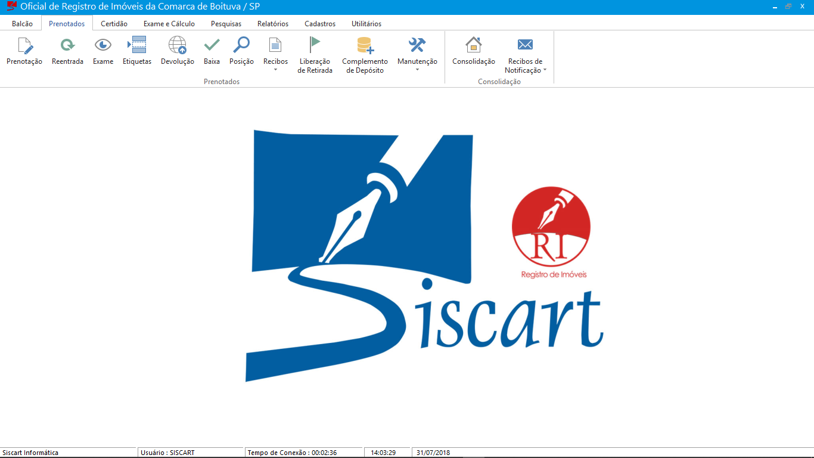Restore down the window via title bar button
814x458 pixels.
tap(788, 7)
